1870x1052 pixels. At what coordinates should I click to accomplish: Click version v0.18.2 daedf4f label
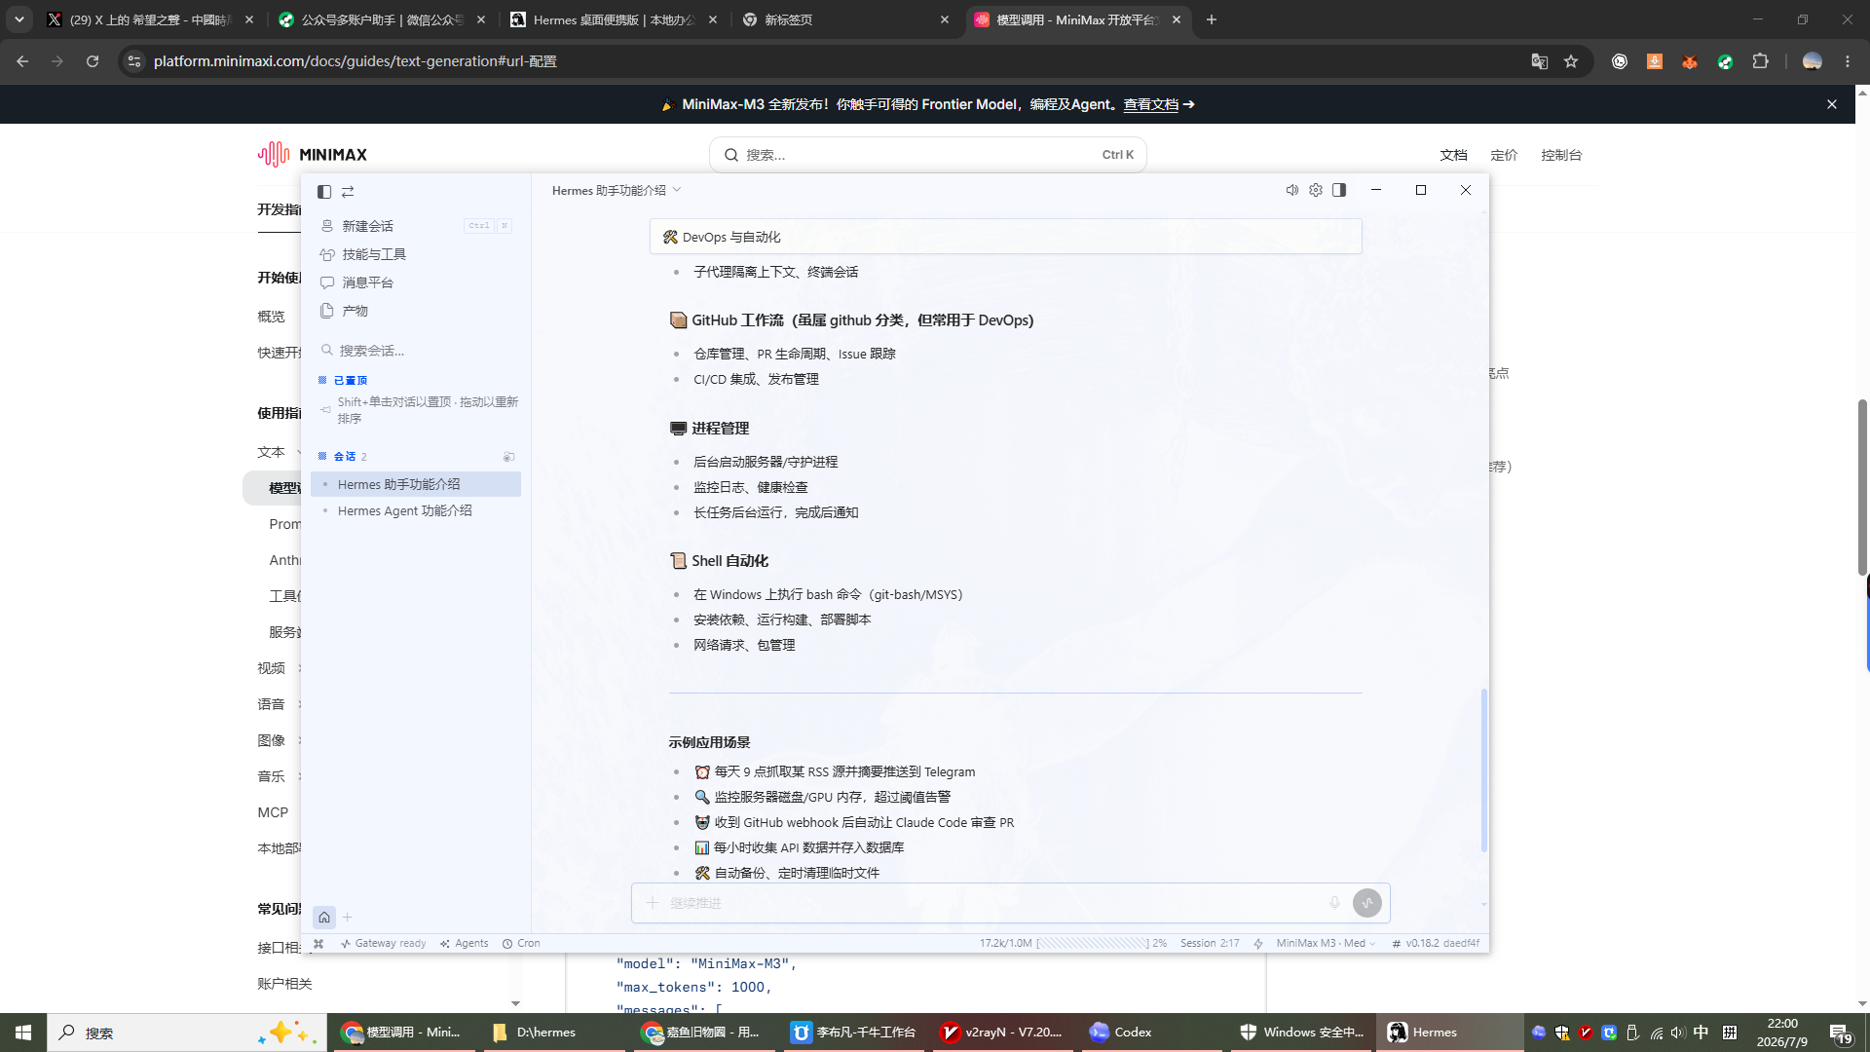pyautogui.click(x=1436, y=943)
